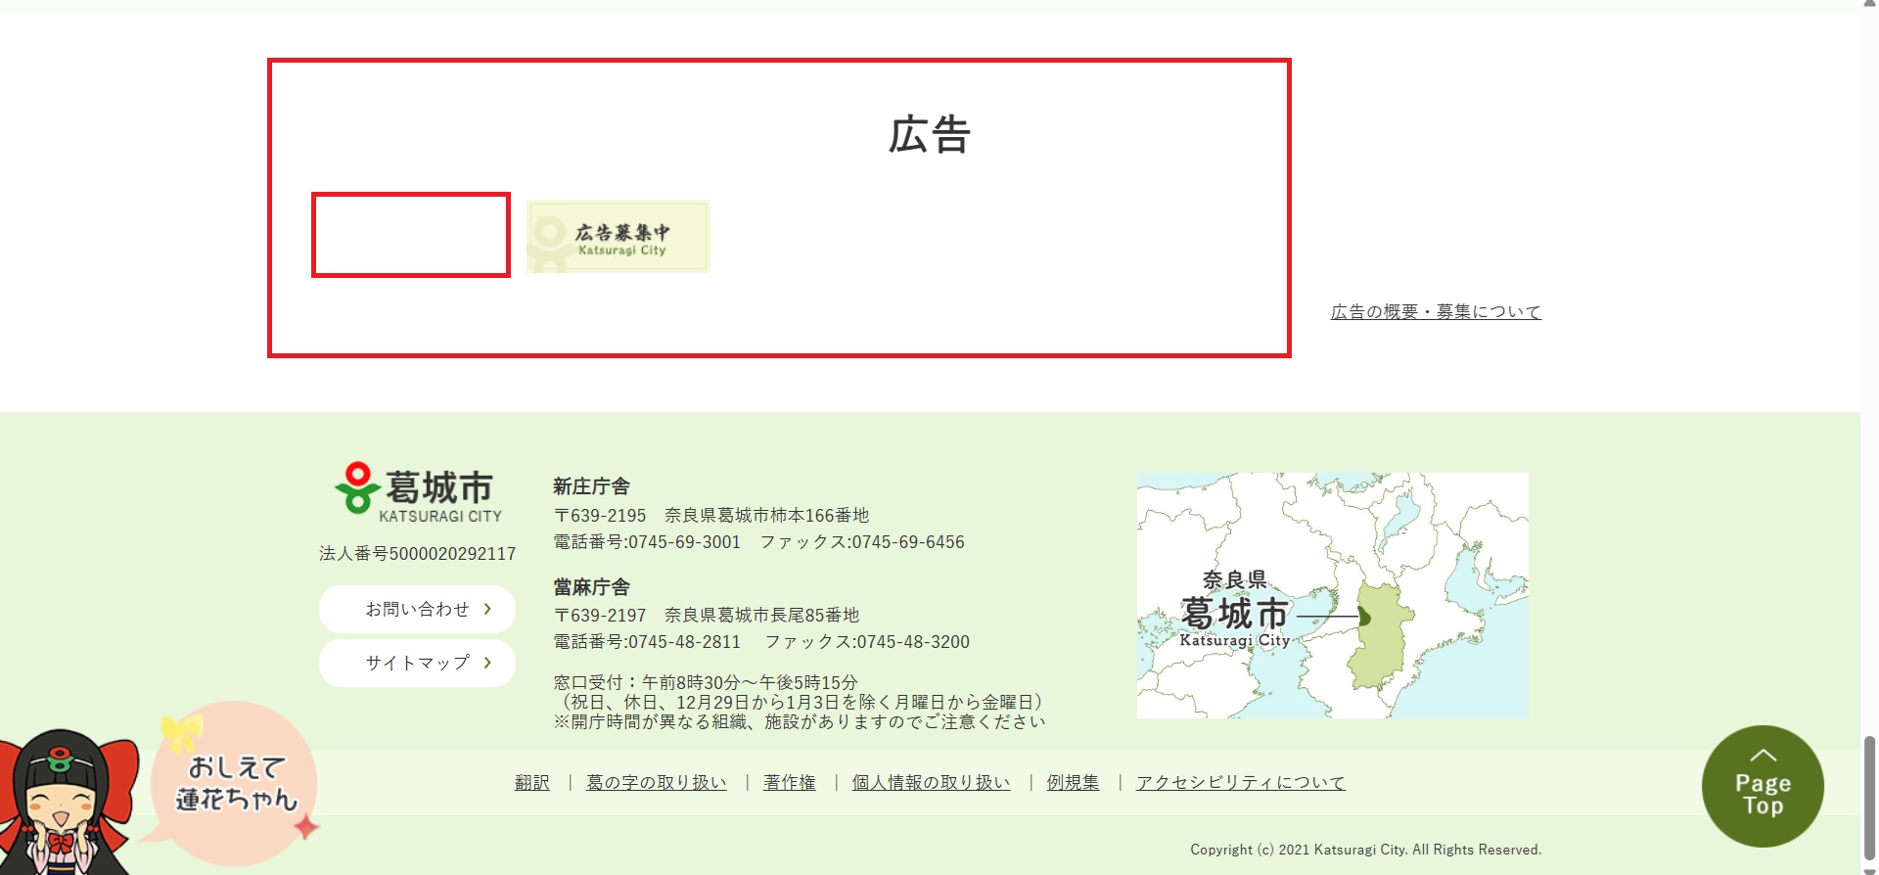Click the 葛城市 Katsuragi City footer logo
Image resolution: width=1879 pixels, height=875 pixels.
418,492
